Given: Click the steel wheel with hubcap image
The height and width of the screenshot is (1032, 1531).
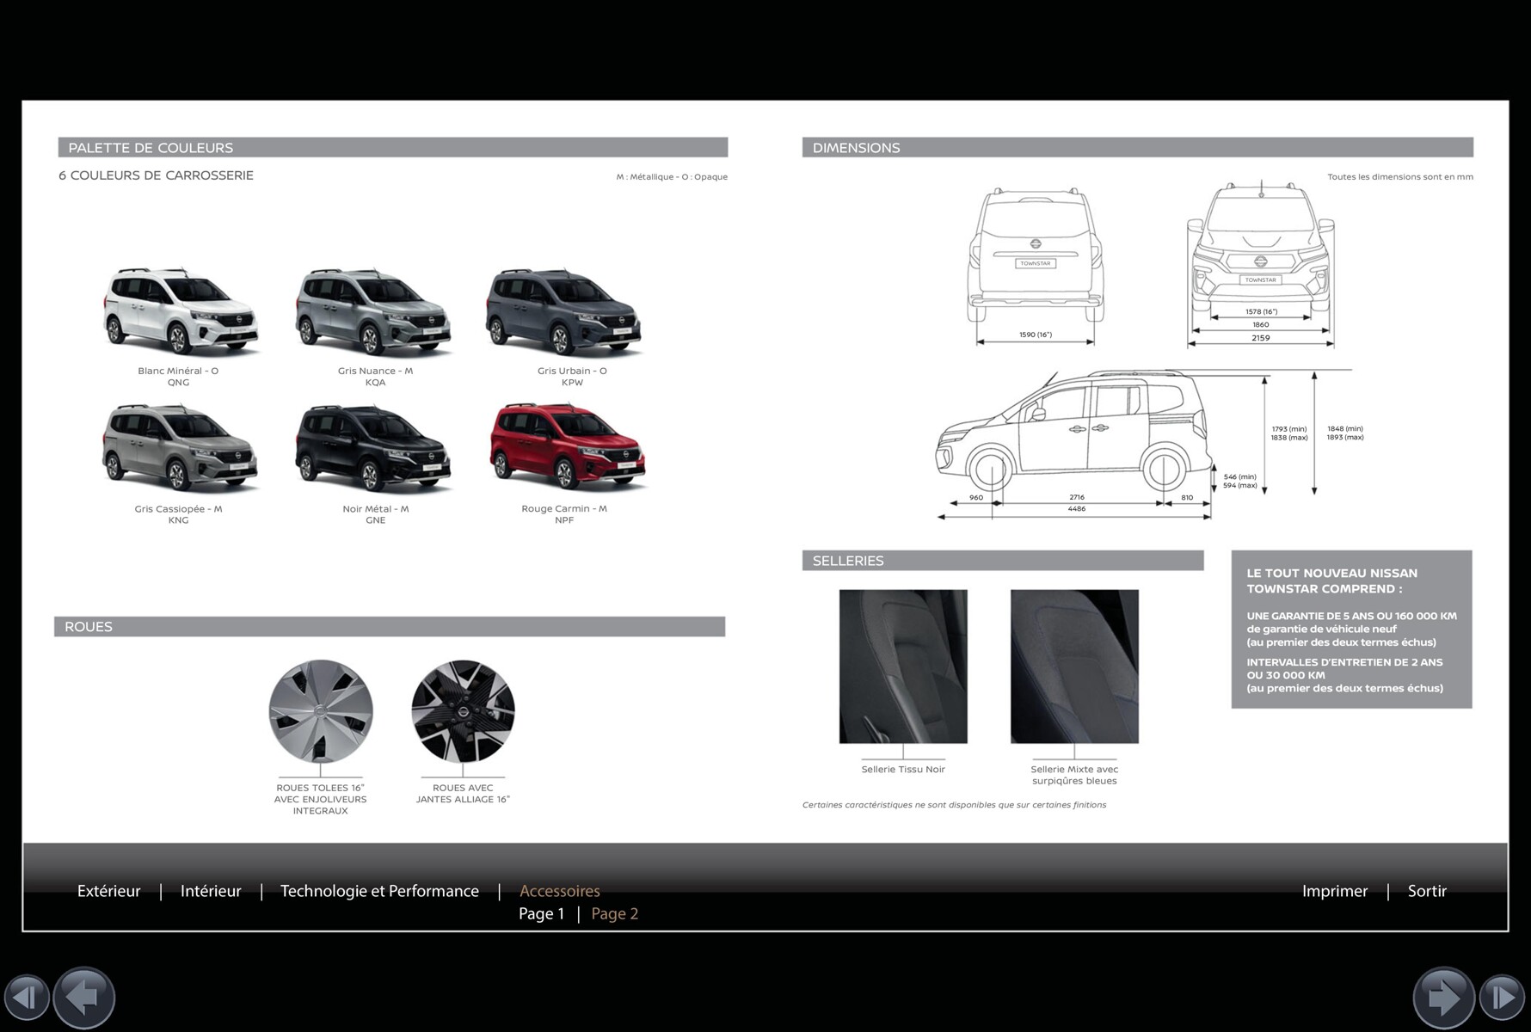Looking at the screenshot, I should 321,711.
